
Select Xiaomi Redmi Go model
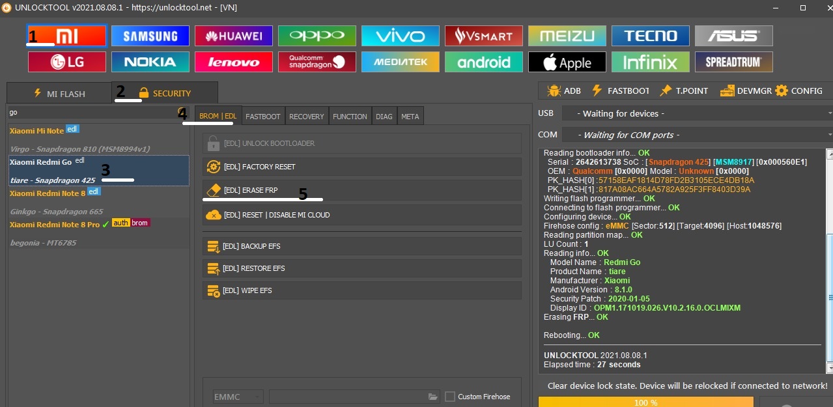point(98,171)
